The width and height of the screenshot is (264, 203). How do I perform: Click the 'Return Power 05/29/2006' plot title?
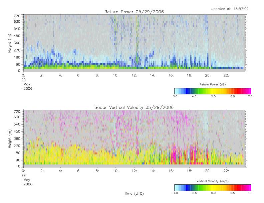(x=134, y=12)
